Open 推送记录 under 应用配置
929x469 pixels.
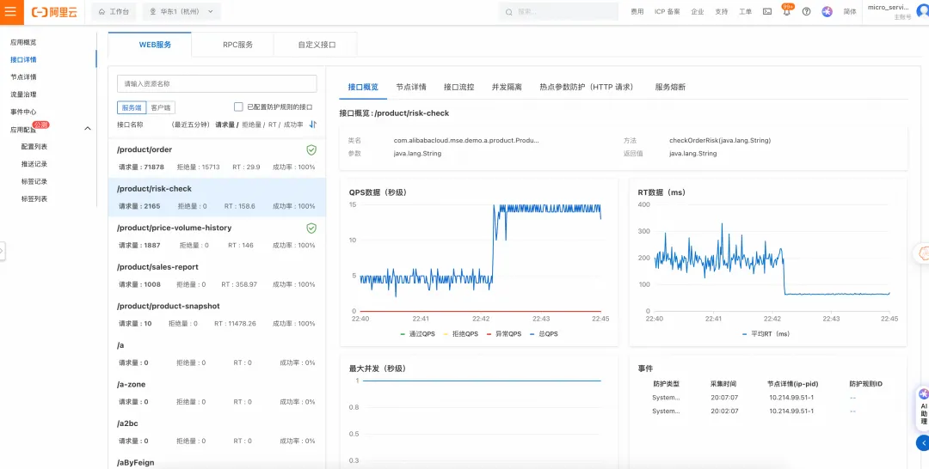(x=34, y=164)
